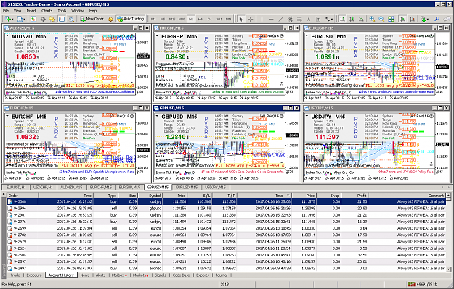Select order row 942994 gbpusd sell
This screenshot has width=454, height=289.
pos(226,208)
